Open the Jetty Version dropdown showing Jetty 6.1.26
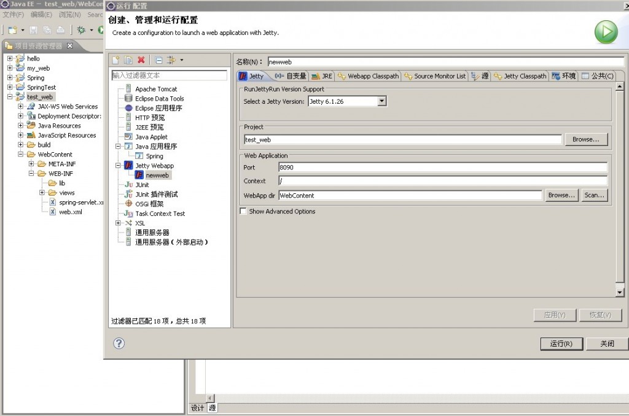This screenshot has width=629, height=416. pos(381,101)
